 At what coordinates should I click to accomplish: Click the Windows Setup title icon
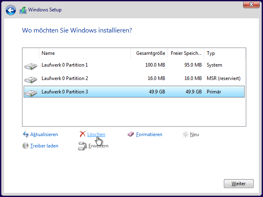(23, 10)
